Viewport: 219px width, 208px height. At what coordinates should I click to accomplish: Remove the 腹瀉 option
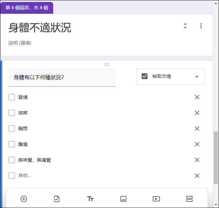pyautogui.click(x=197, y=144)
